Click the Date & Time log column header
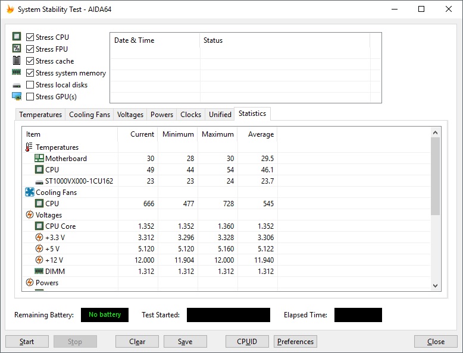The width and height of the screenshot is (463, 353). click(x=155, y=40)
